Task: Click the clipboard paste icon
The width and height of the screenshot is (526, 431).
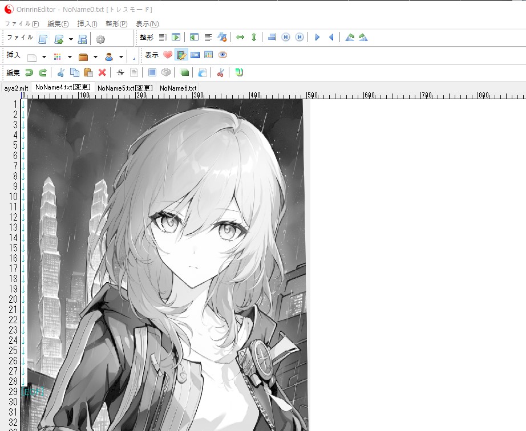Action: (88, 72)
